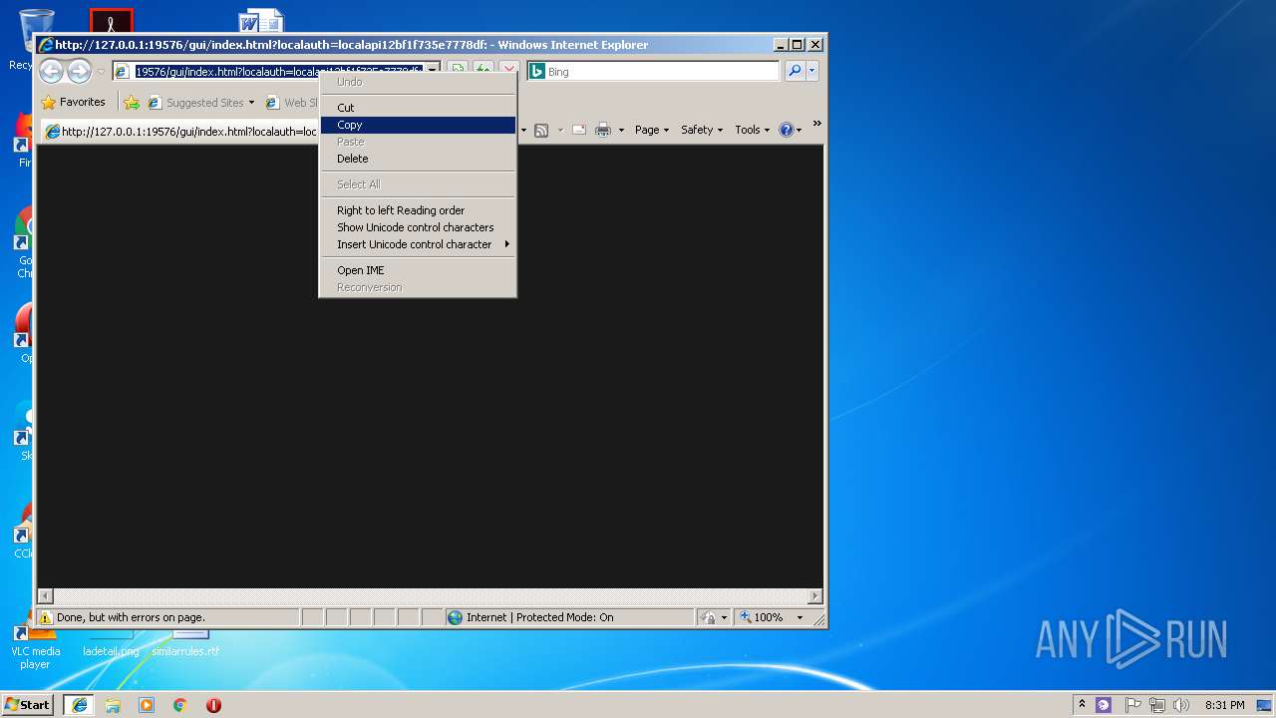Click the Action Center flag tray icon
Image resolution: width=1276 pixels, height=718 pixels.
point(1133,705)
